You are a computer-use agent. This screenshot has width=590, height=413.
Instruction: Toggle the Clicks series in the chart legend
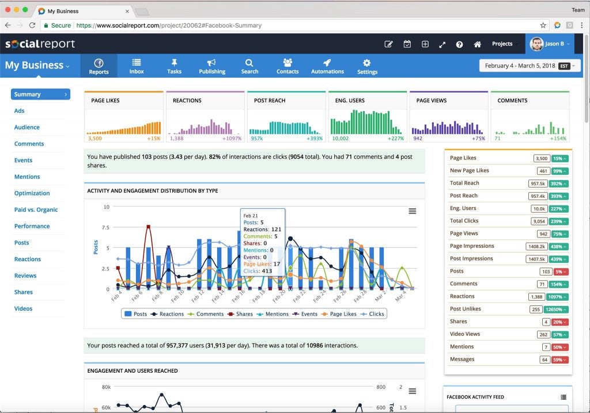pos(376,314)
